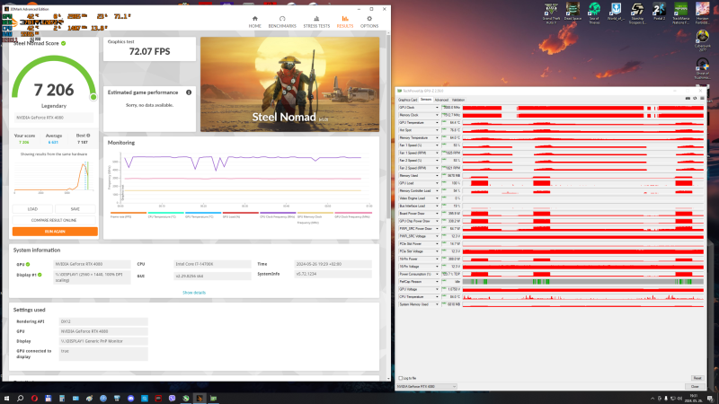This screenshot has width=719, height=404.
Task: Open Sea of Thieves desktop shortcut
Action: 594,13
